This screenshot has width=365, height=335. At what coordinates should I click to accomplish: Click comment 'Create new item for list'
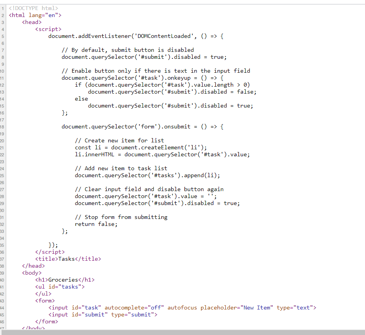(120, 140)
